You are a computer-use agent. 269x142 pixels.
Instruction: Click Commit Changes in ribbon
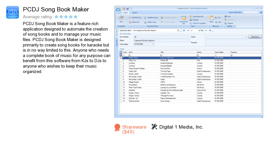pyautogui.click(x=168, y=18)
